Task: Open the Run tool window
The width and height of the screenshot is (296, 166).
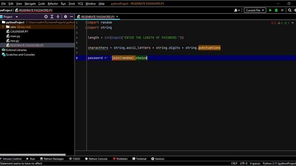Action: coord(31,159)
